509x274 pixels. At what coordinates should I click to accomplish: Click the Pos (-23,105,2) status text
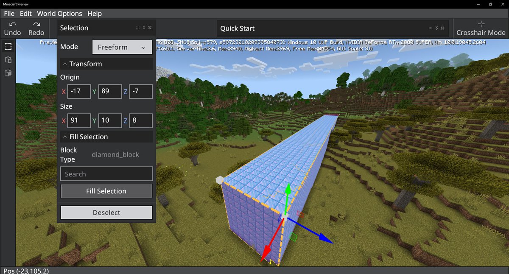pos(26,271)
